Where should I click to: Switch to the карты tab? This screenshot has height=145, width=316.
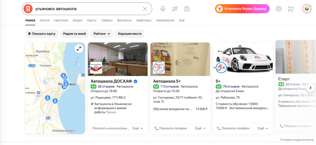click(x=91, y=20)
